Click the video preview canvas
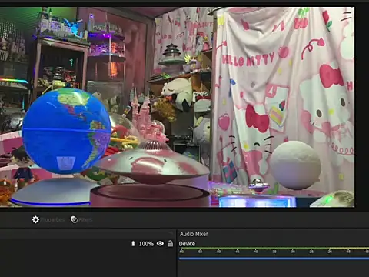This screenshot has height=277, width=369. pos(178,107)
